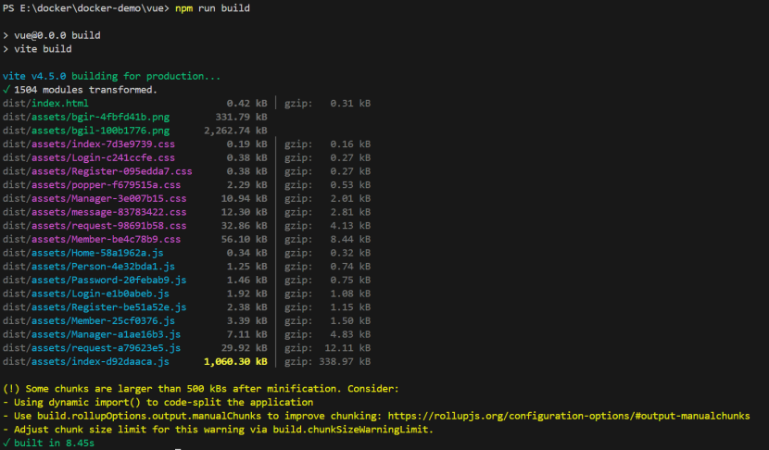Viewport: 769px width, 450px height.
Task: Click the npm run build command text
Action: click(212, 8)
